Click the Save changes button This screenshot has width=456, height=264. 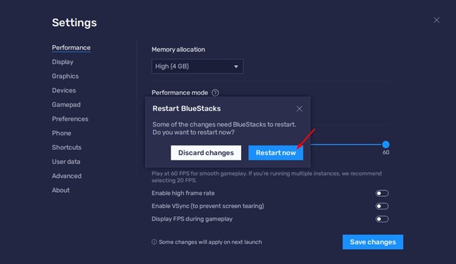coord(373,242)
